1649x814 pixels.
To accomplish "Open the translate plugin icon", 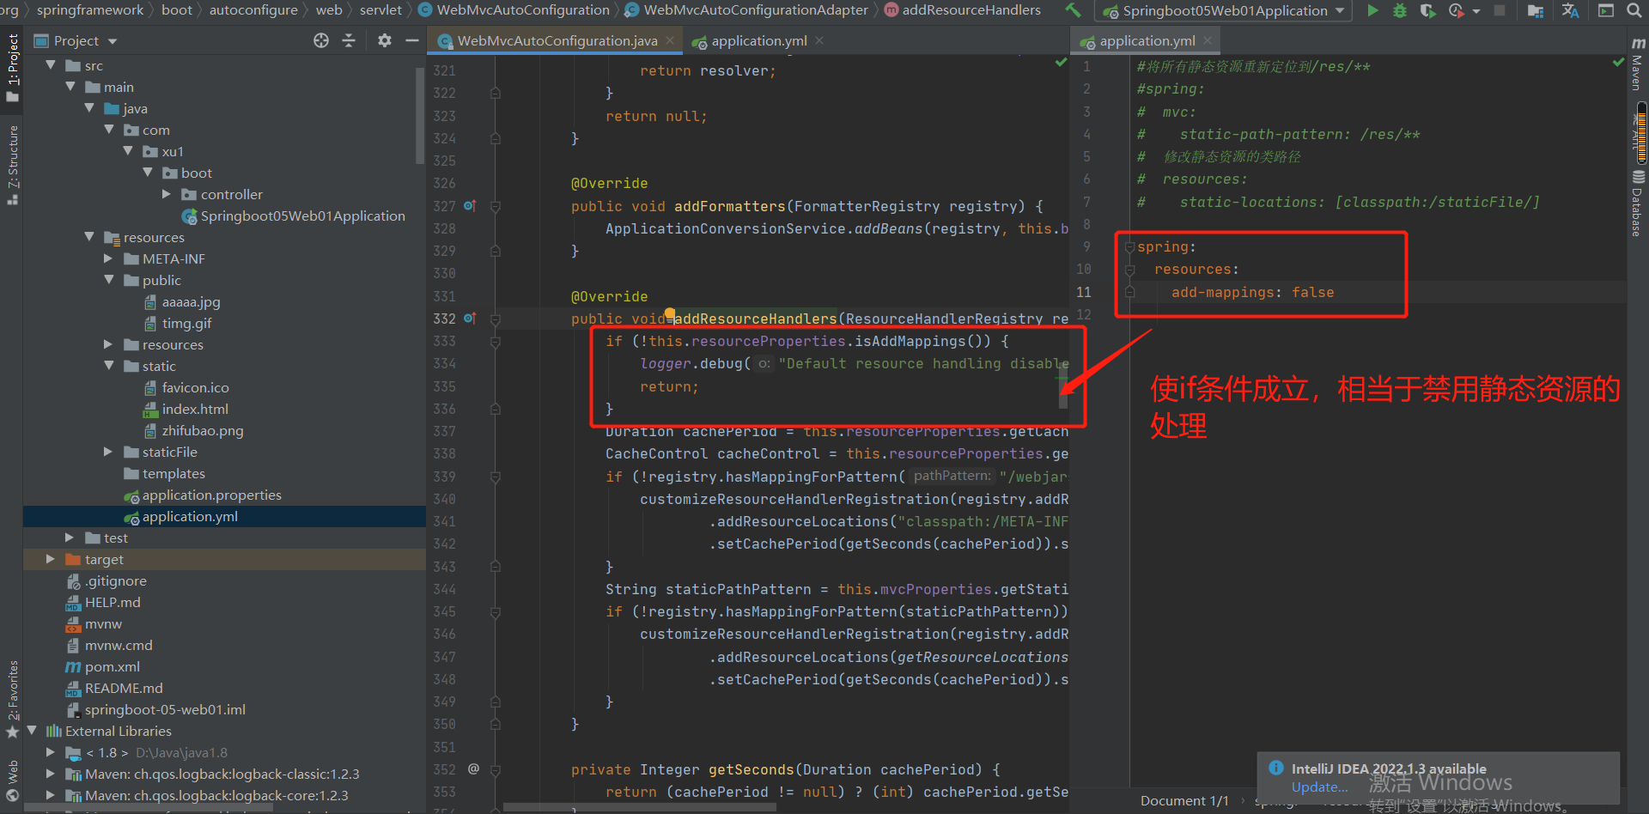I will 1571,10.
